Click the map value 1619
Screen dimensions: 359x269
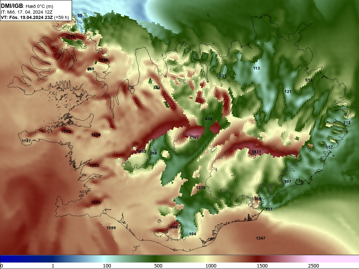pos(70,37)
